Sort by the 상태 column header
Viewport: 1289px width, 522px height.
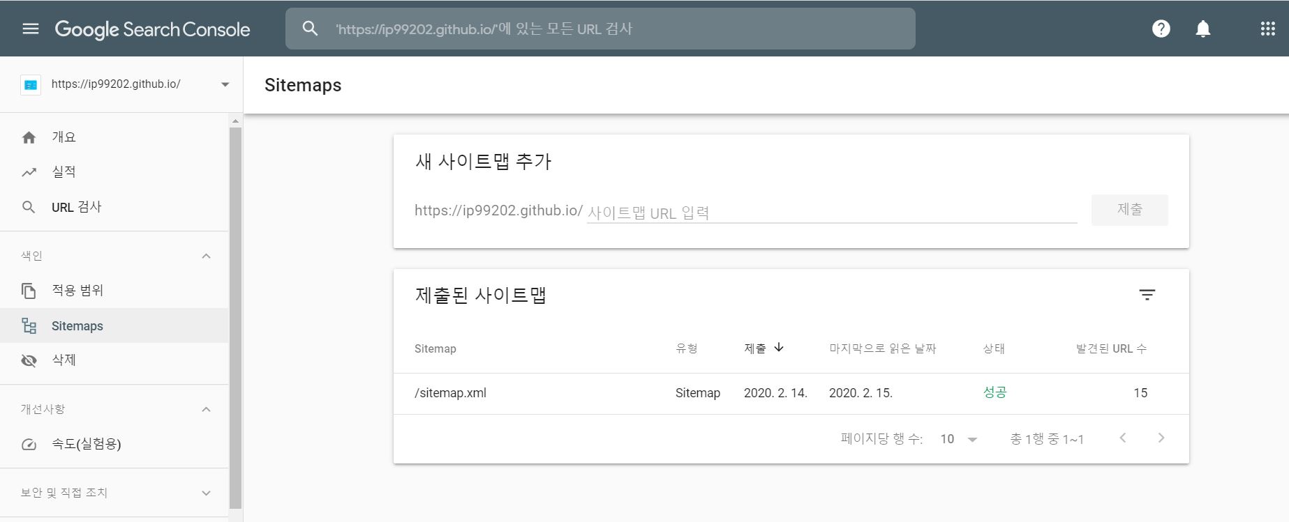point(994,348)
